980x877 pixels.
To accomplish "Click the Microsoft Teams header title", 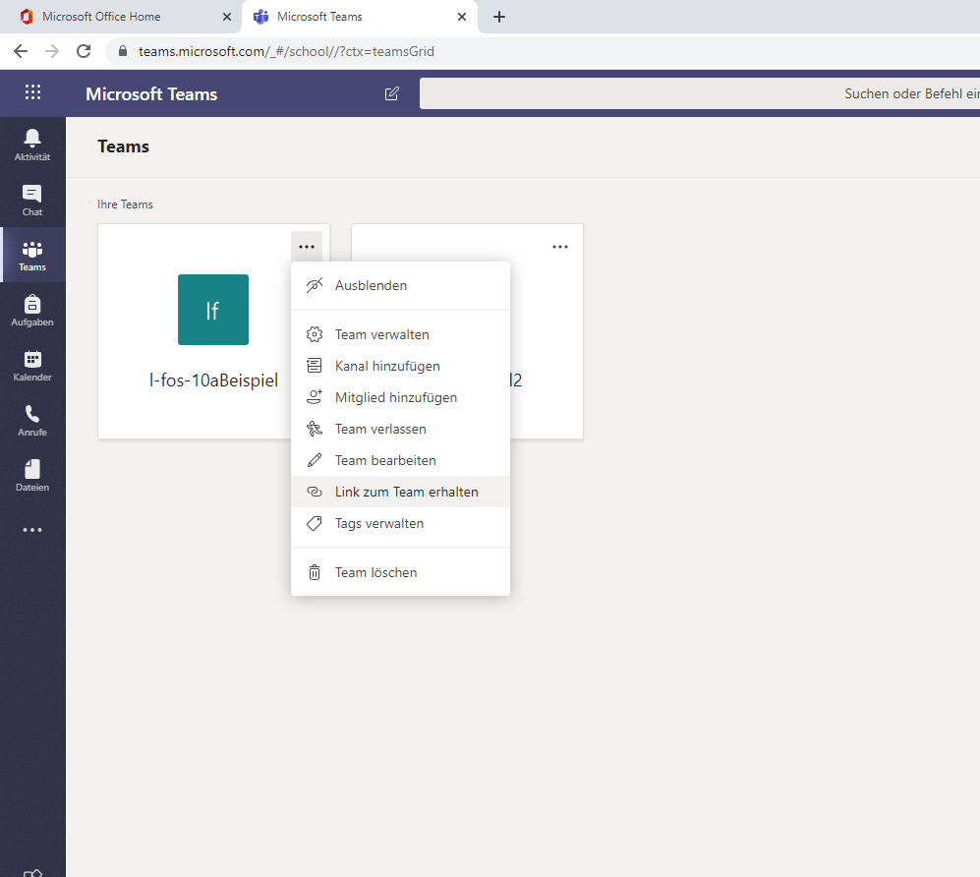I will click(151, 93).
